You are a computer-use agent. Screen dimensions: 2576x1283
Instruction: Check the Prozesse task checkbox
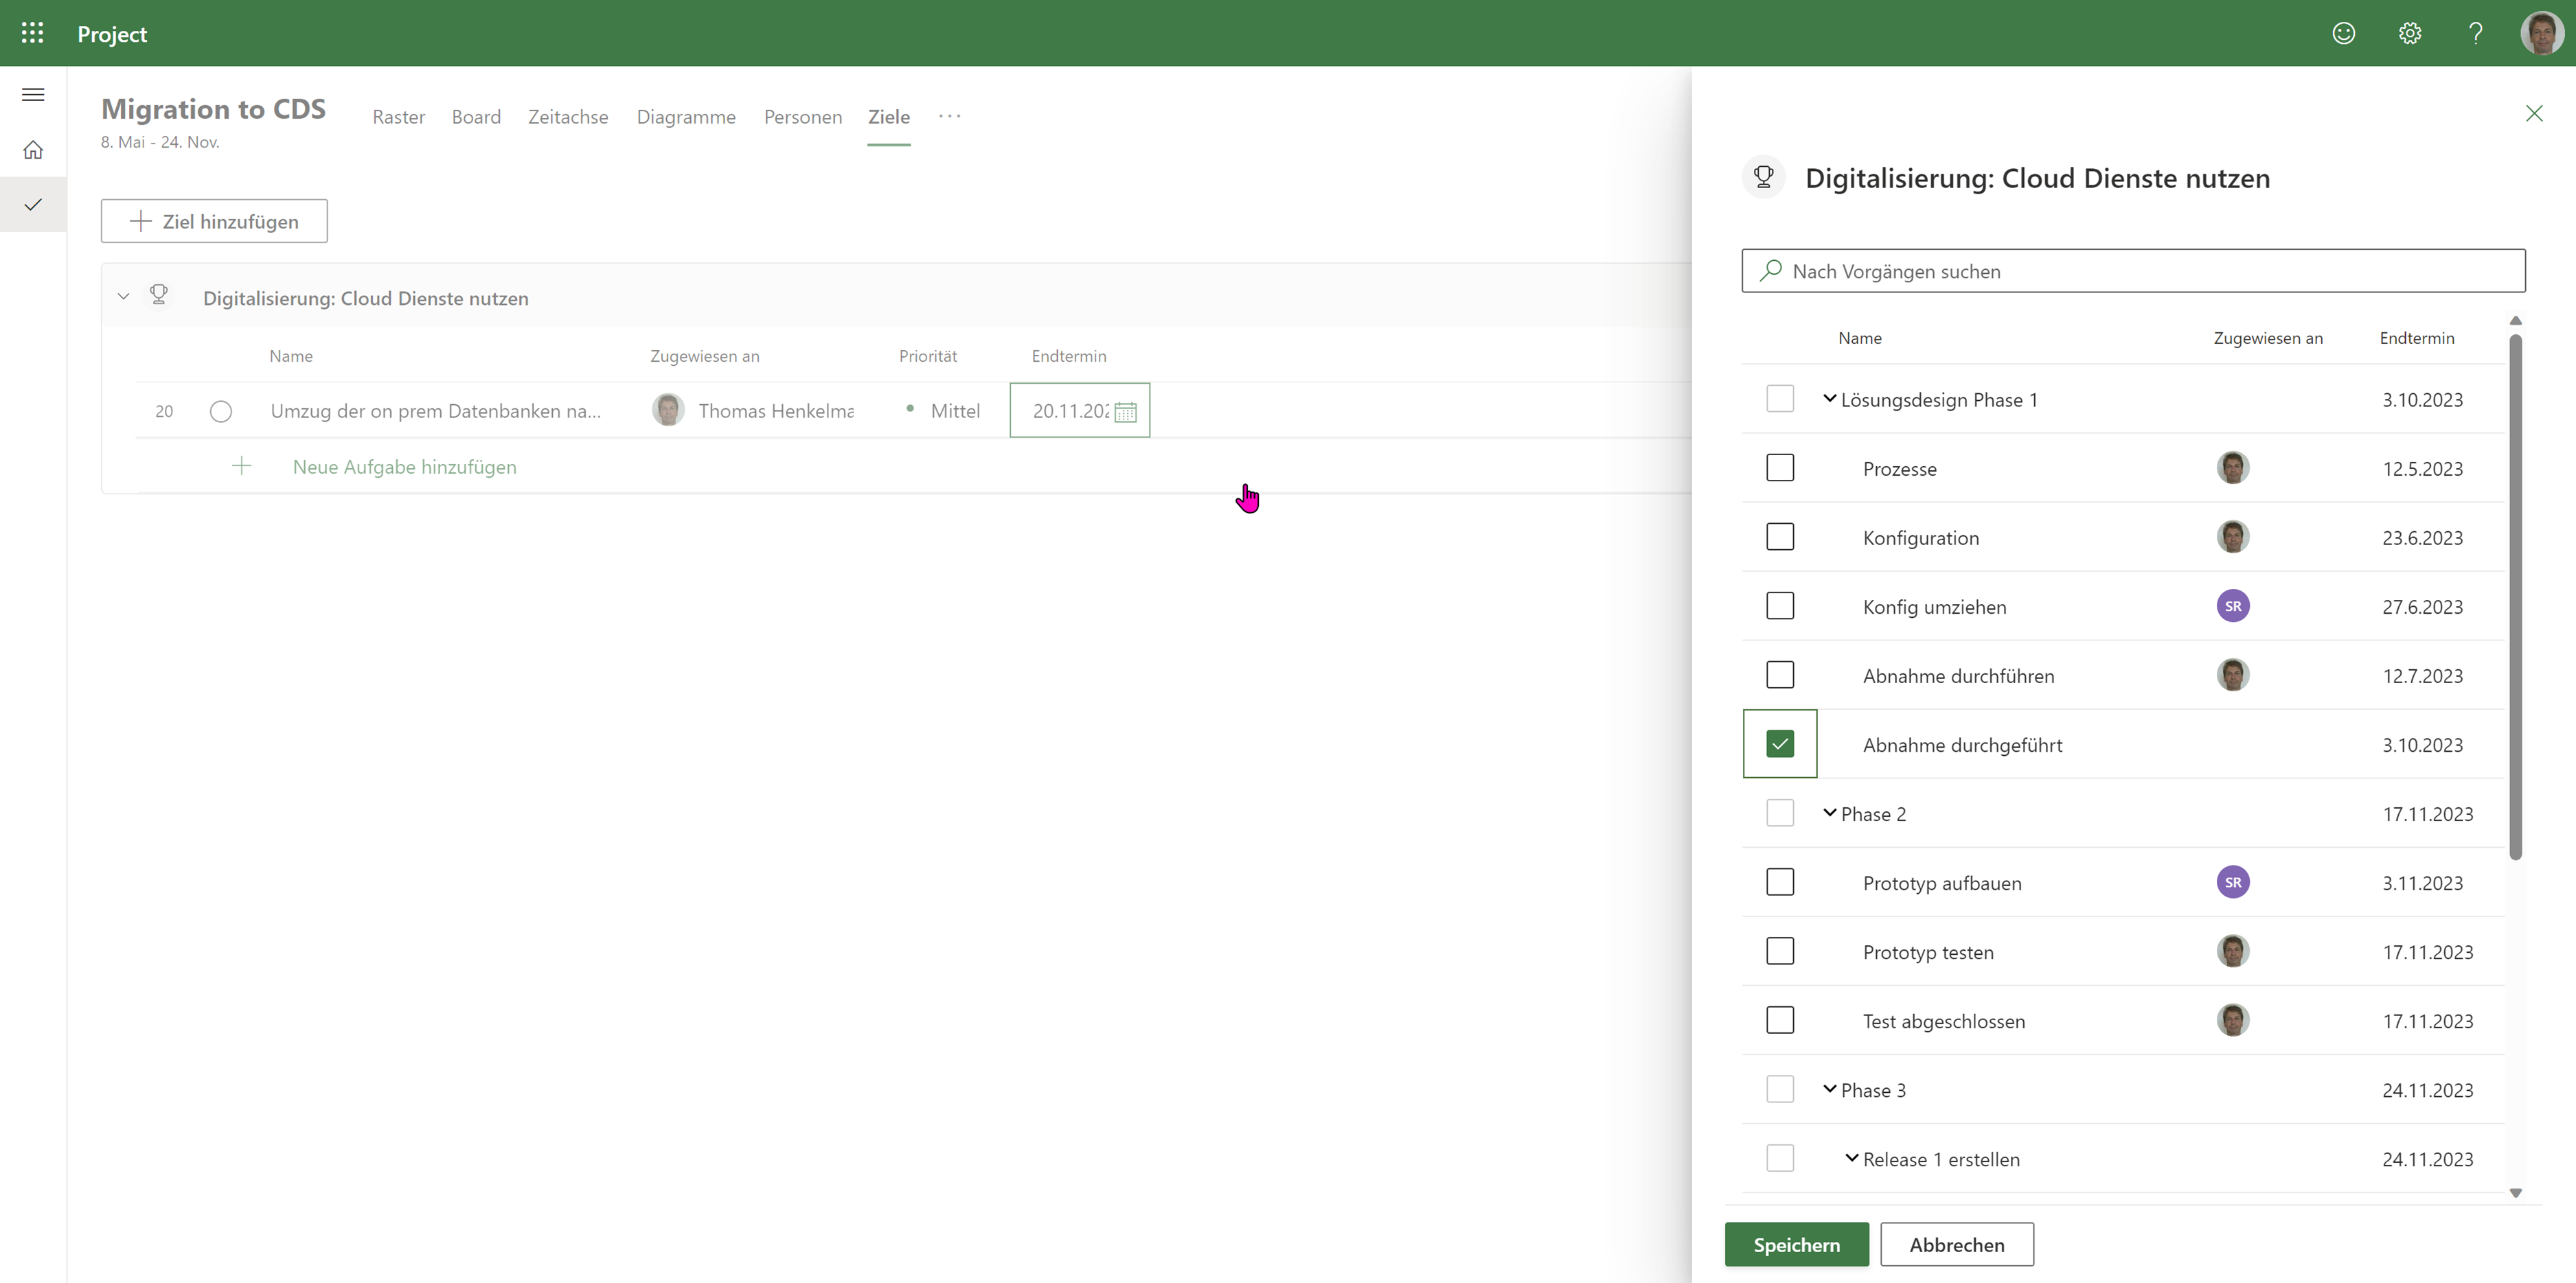point(1780,467)
